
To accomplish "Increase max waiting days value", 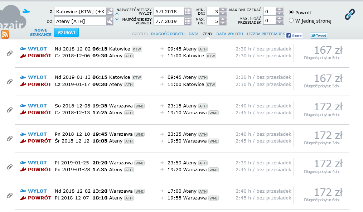I will pyautogui.click(x=279, y=9).
